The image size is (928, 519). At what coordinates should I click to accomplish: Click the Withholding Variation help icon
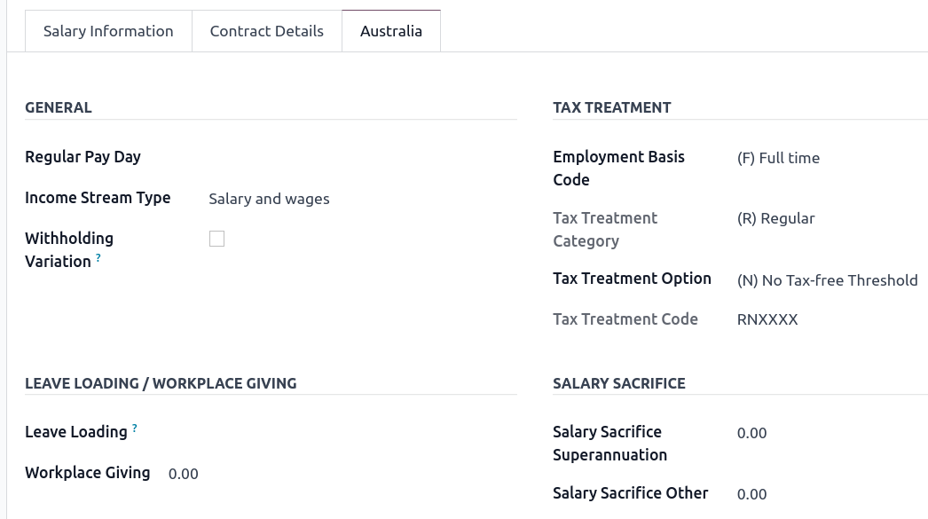click(98, 258)
